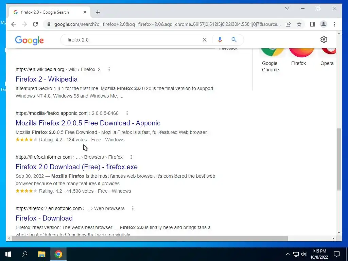Viewport: 348px width, 261px height.
Task: Open Firefox 2.0 Download firefox.exe link
Action: pos(76,167)
